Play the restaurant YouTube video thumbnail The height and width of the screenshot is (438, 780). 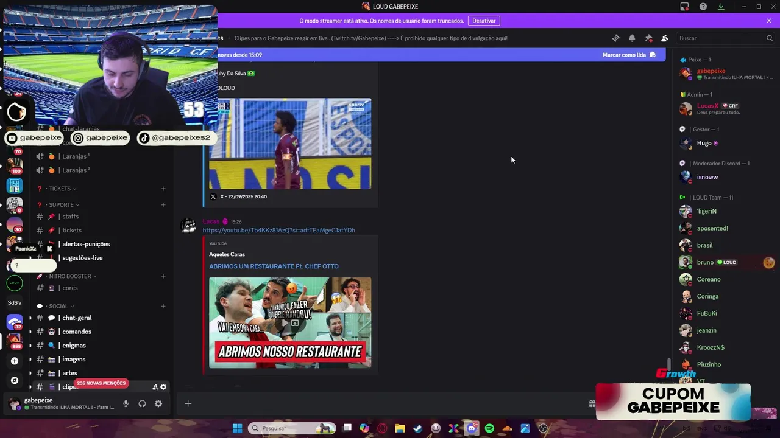290,322
